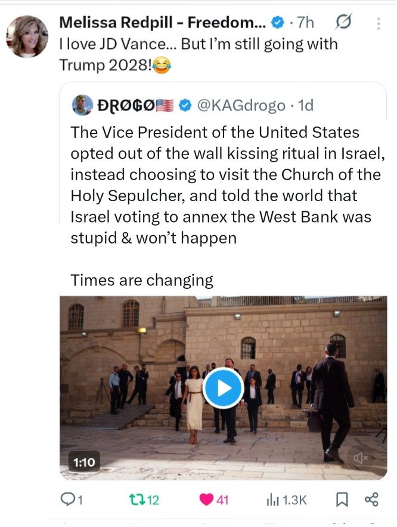
Task: Like the post with heart icon
Action: pos(207,499)
